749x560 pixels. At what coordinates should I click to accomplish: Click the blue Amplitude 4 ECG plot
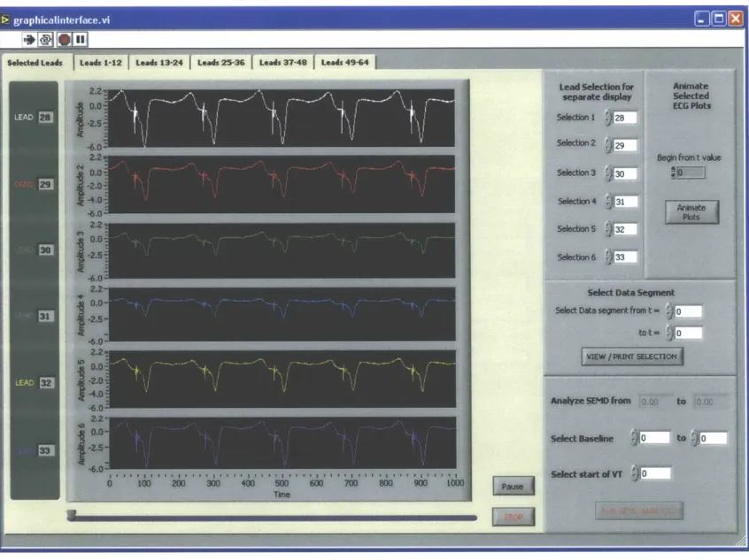[282, 314]
